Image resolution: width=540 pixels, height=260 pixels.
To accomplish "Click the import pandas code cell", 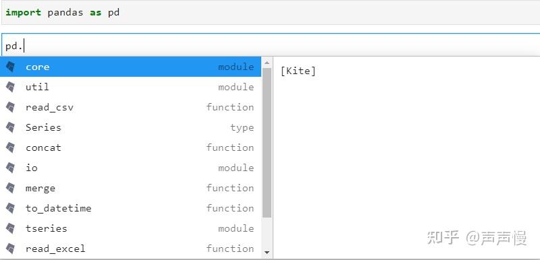I will (271, 13).
